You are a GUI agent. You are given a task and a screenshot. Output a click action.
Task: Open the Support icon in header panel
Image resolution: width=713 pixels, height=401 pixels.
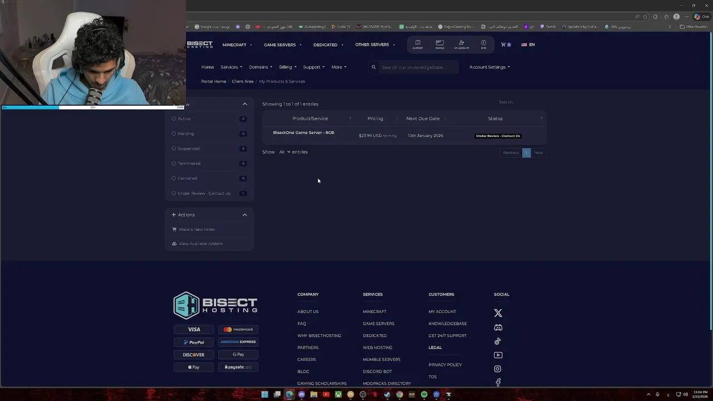[418, 44]
